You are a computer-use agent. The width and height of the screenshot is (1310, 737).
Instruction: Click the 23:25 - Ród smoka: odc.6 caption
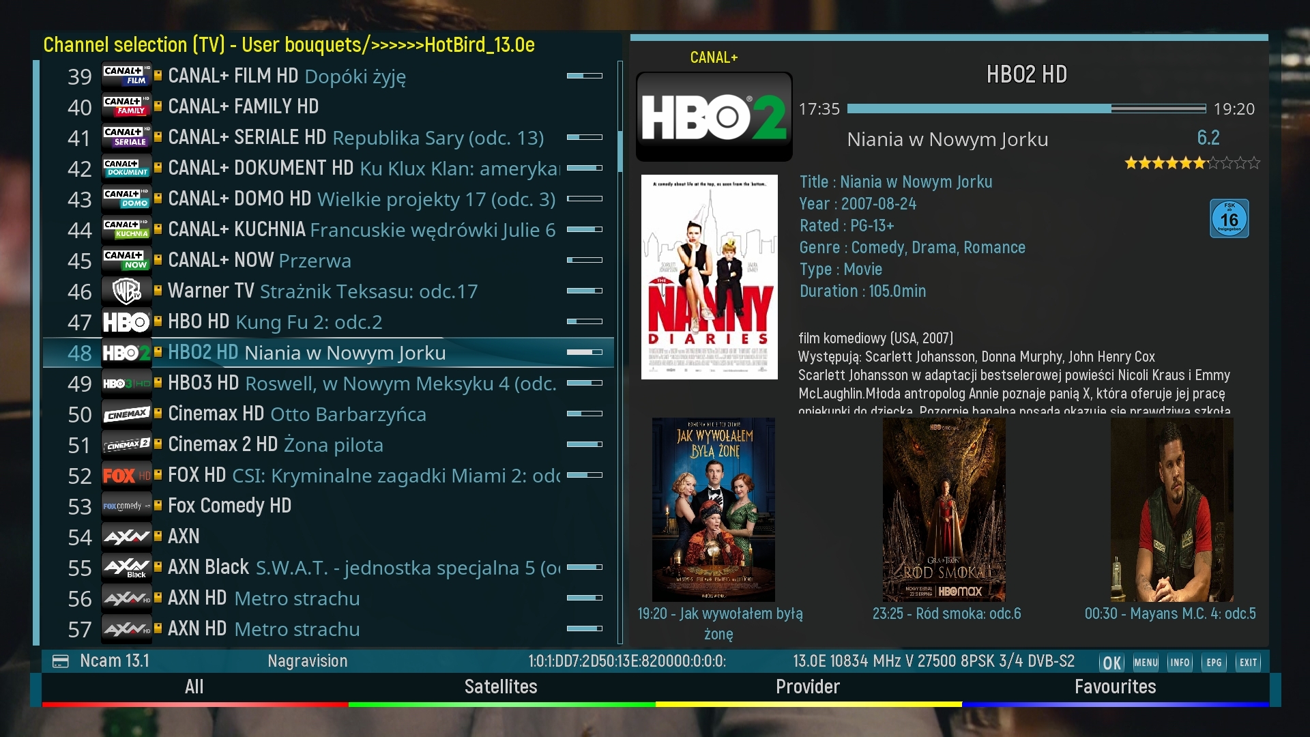(x=947, y=613)
